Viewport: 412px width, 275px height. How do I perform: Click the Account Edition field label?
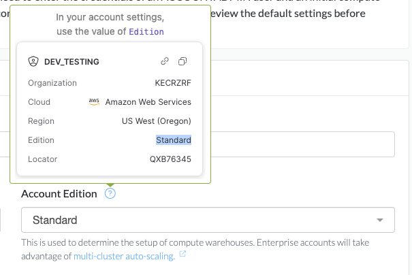59,194
